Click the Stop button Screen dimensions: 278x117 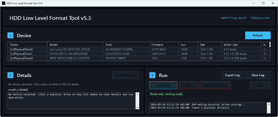[260, 85]
